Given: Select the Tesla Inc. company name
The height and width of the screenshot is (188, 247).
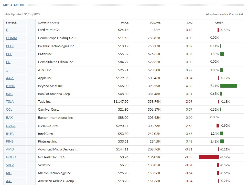Looking at the screenshot, I should click(45, 102).
